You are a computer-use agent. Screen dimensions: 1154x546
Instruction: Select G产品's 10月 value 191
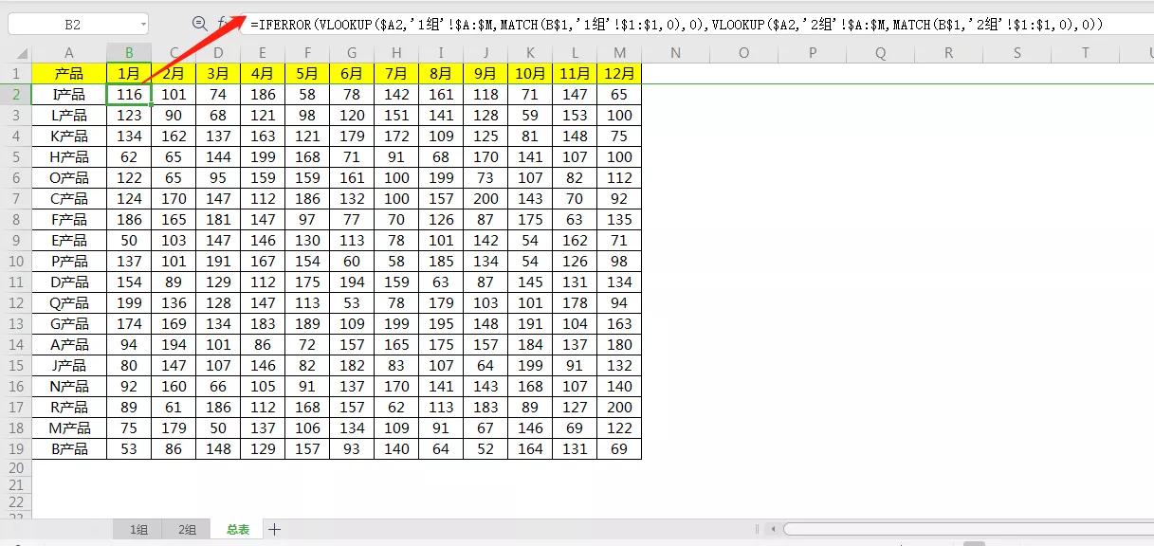click(x=530, y=323)
